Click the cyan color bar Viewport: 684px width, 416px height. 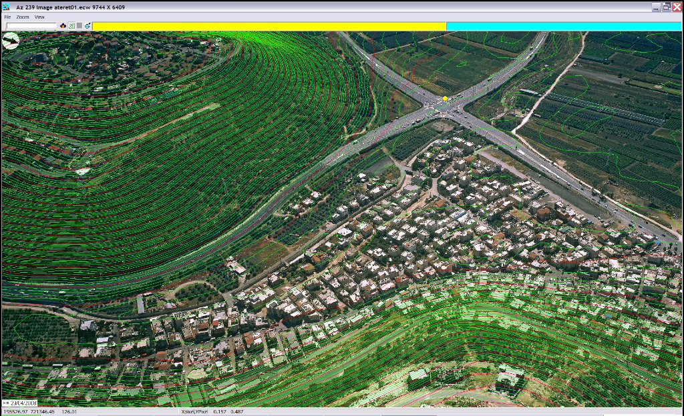click(x=564, y=26)
